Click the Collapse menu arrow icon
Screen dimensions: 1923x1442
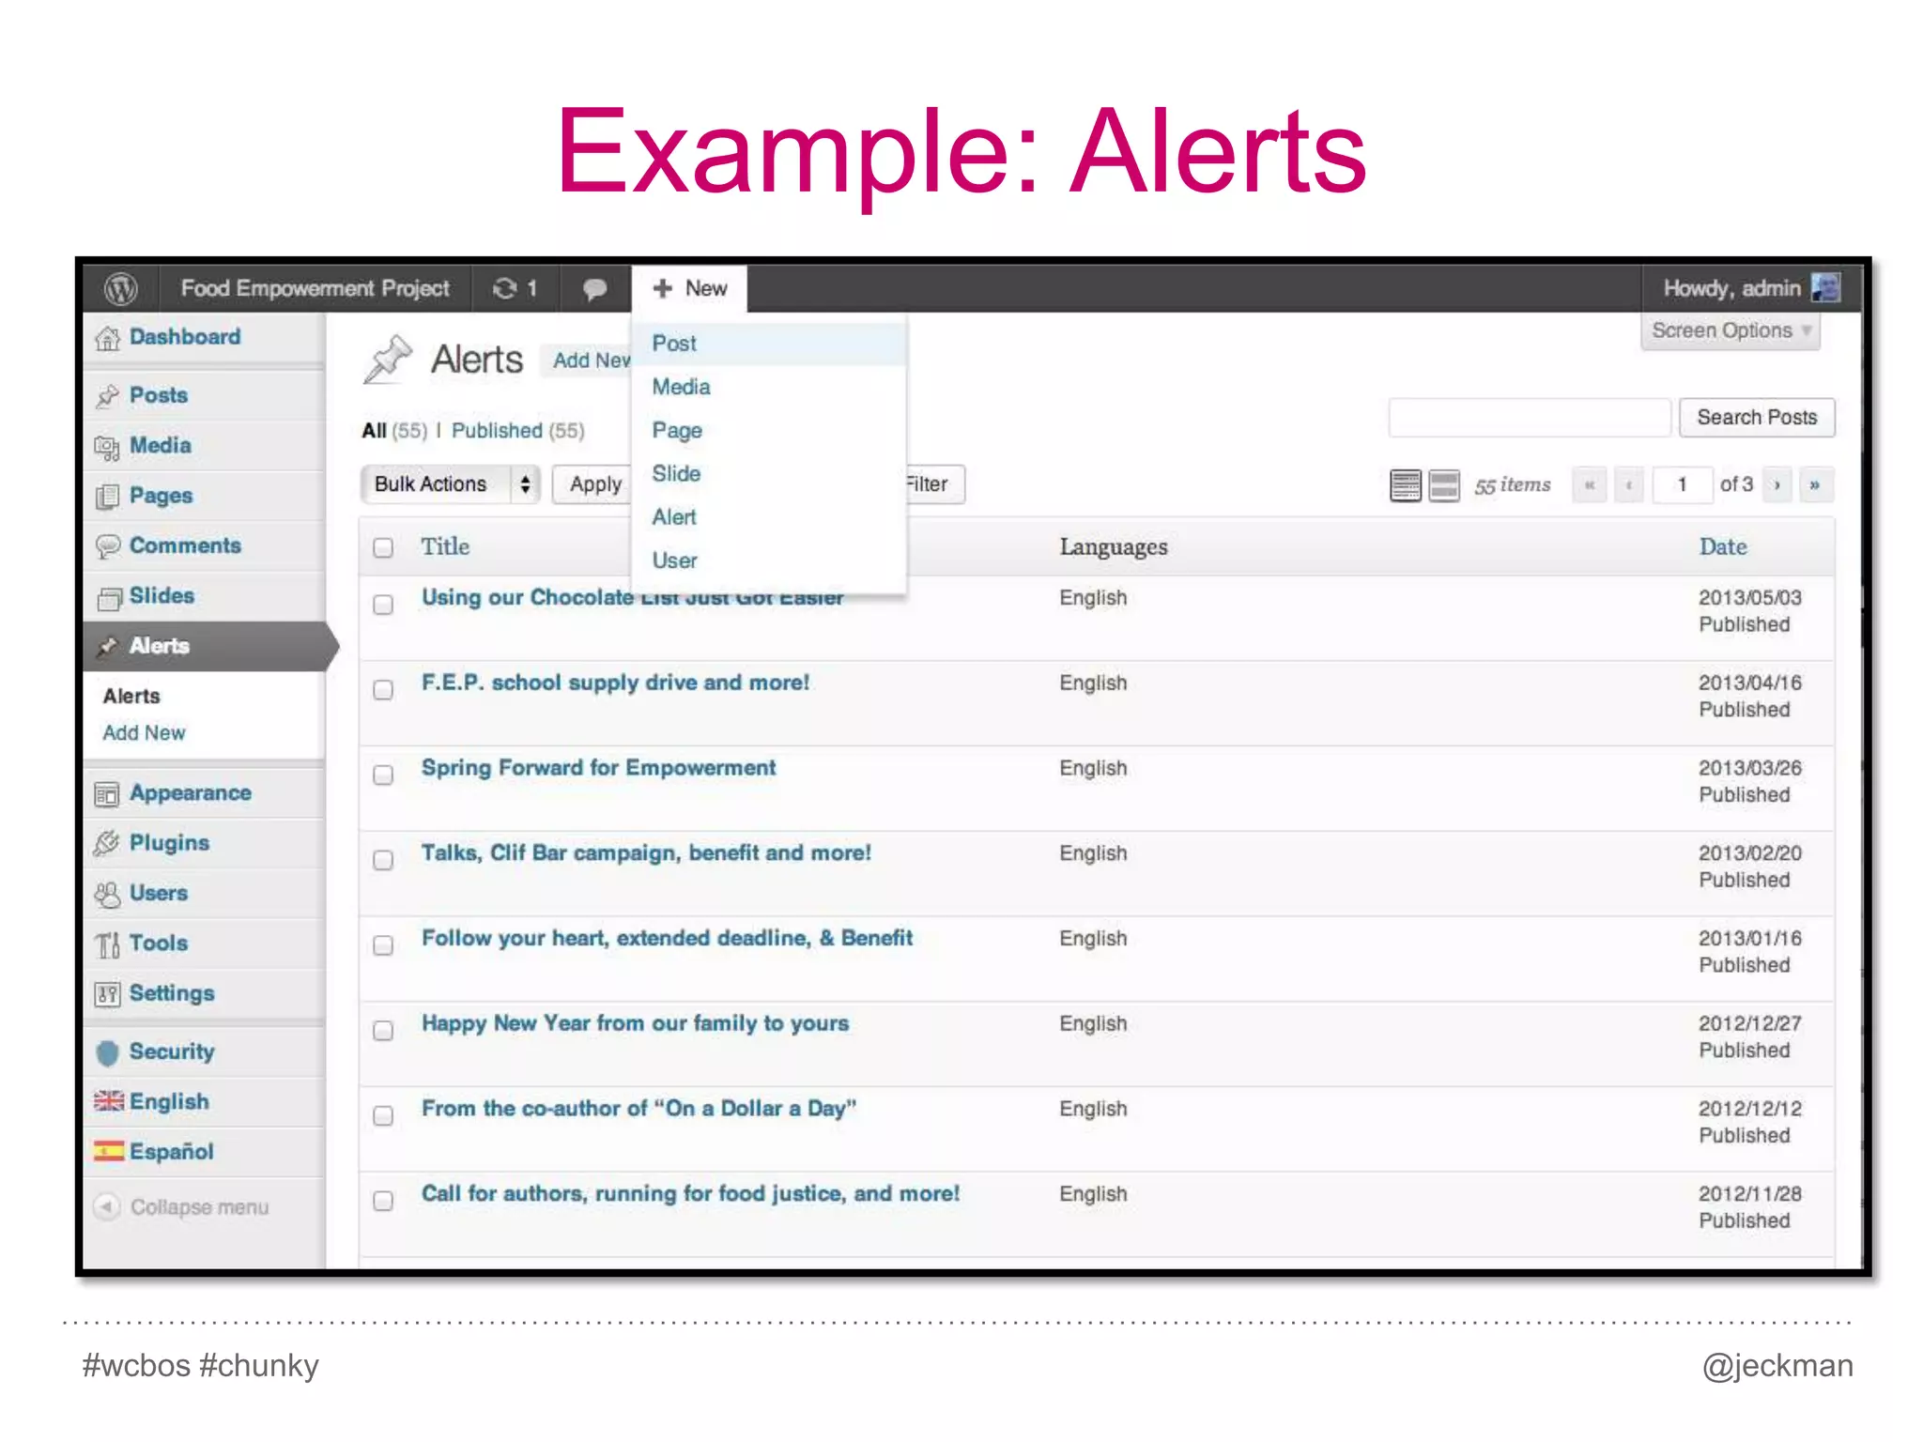pyautogui.click(x=107, y=1205)
